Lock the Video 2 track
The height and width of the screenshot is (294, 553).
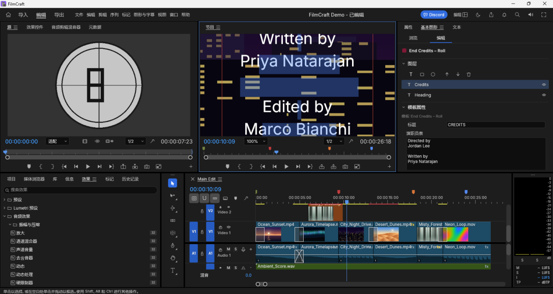tap(202, 211)
